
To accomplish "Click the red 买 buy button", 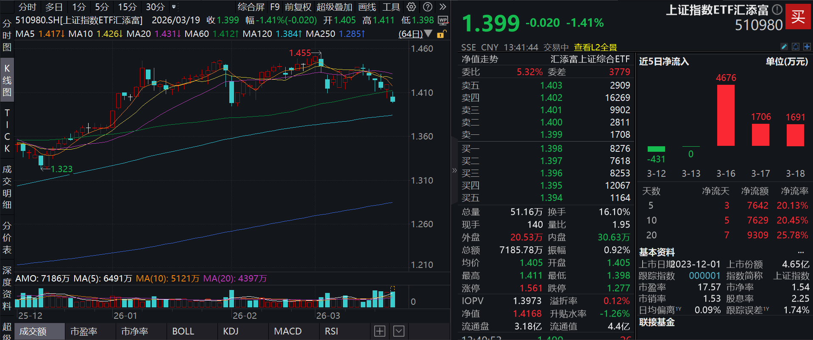I will click(x=798, y=17).
